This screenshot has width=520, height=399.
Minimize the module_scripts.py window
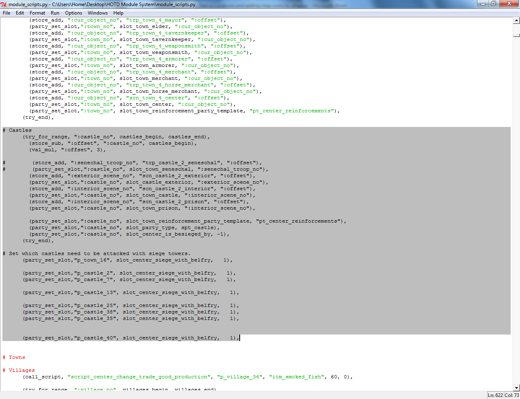coord(483,4)
